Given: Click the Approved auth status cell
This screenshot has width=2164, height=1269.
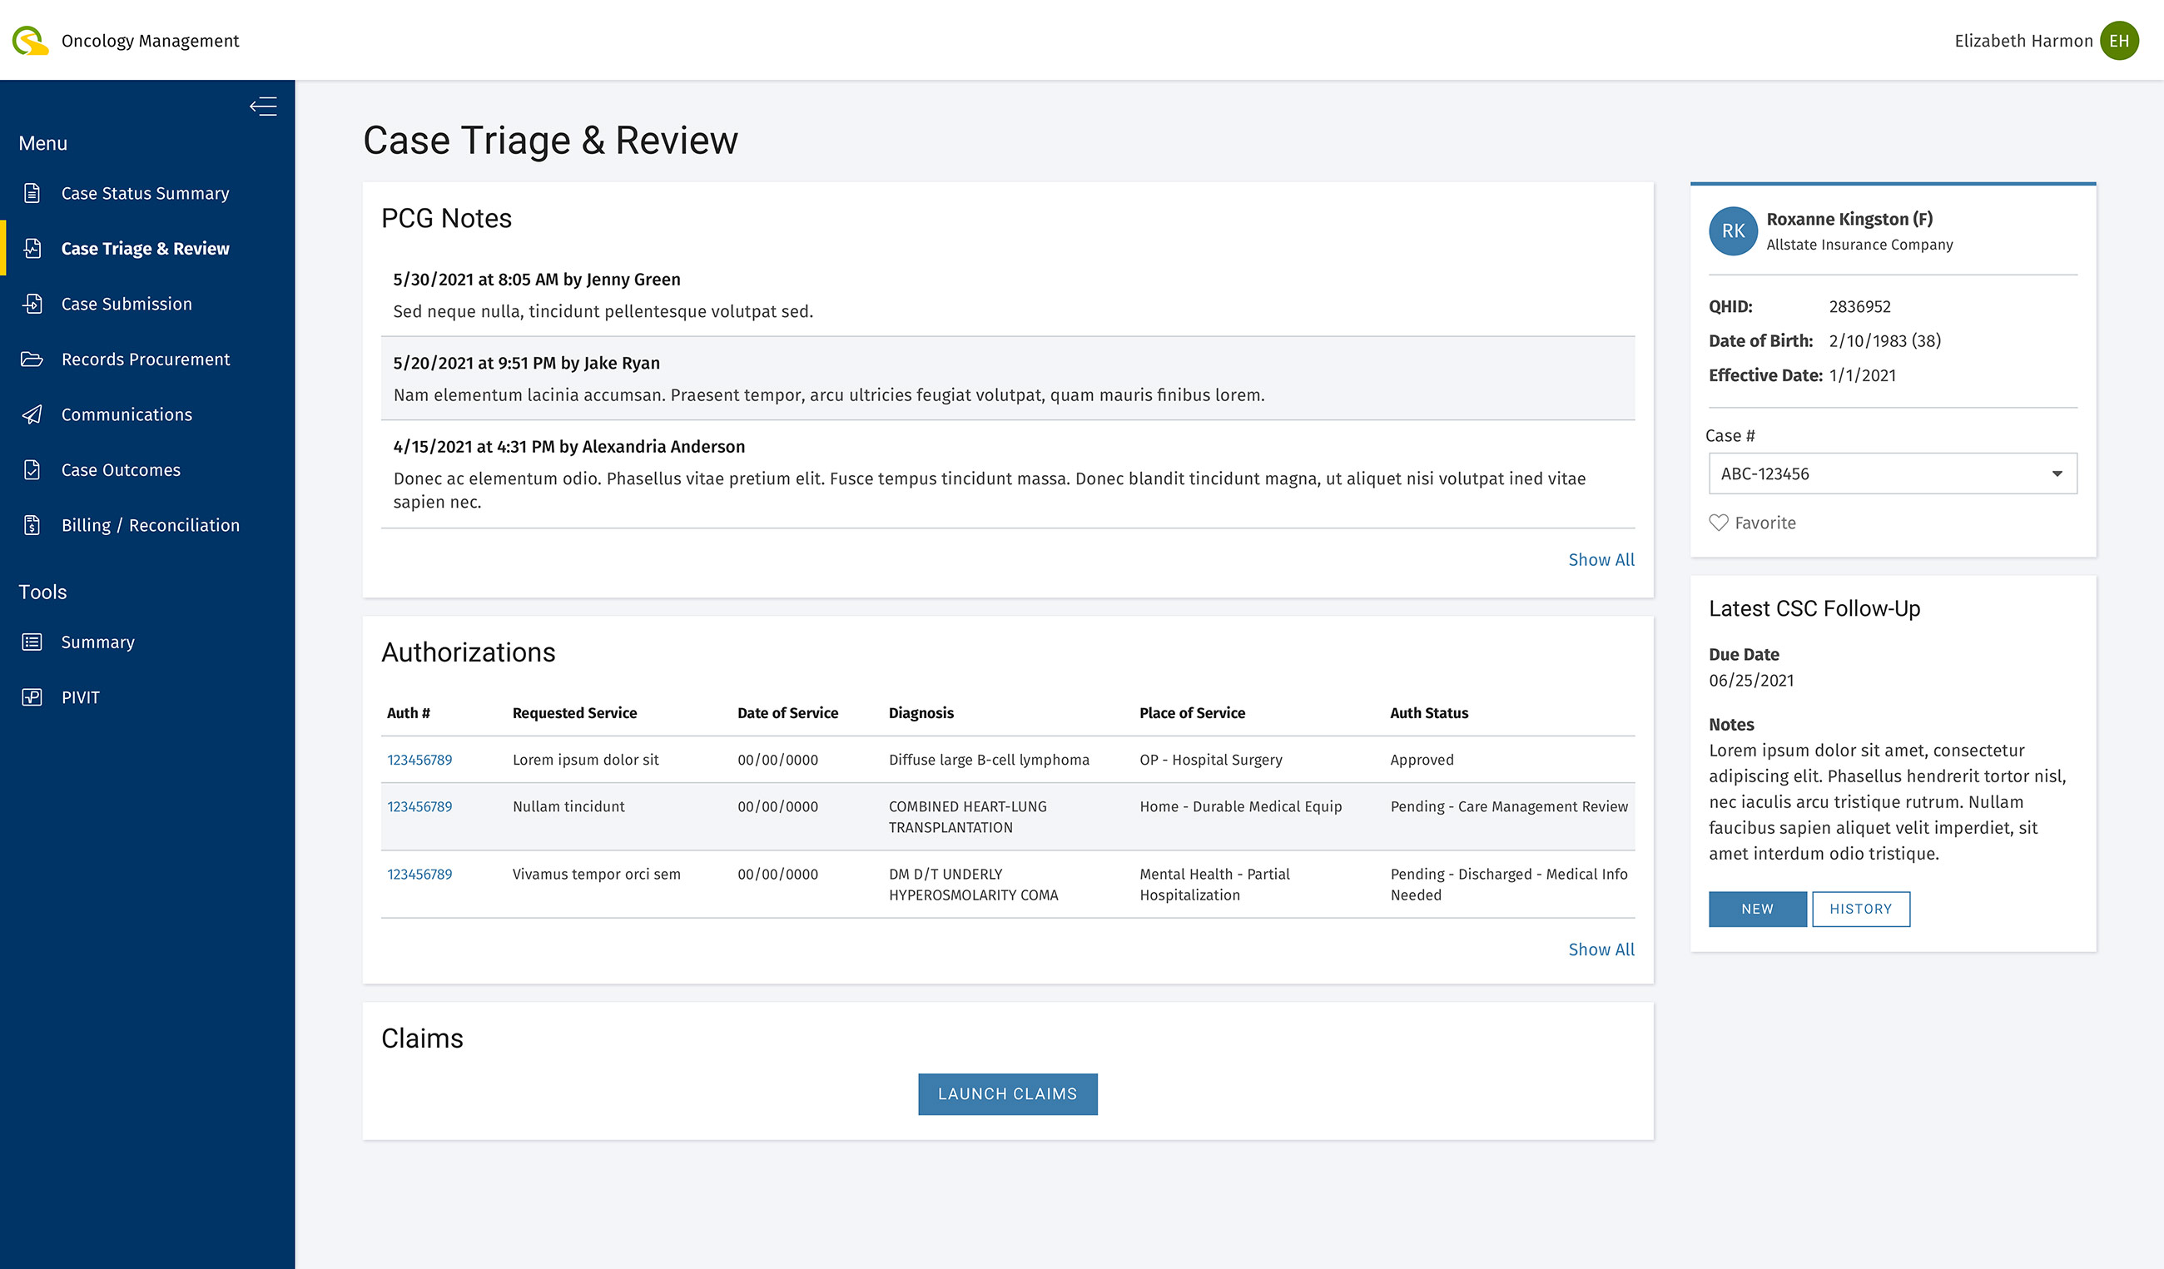Looking at the screenshot, I should (x=1422, y=760).
